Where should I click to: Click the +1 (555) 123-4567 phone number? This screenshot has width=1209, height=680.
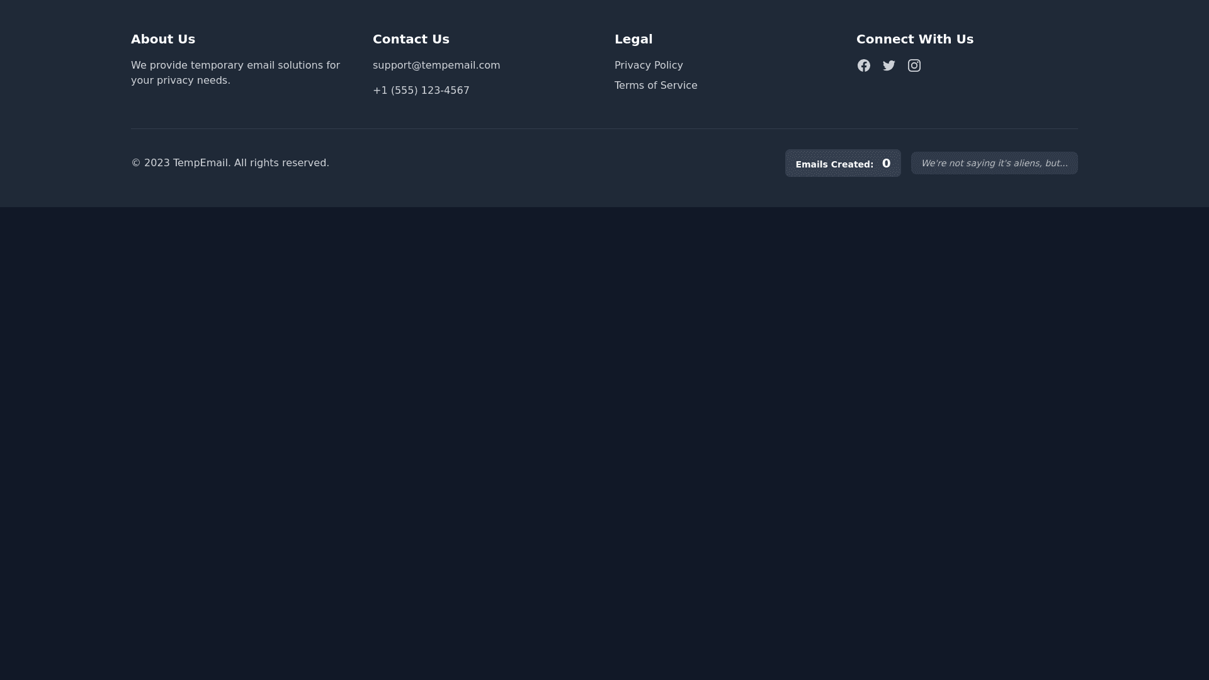pyautogui.click(x=421, y=91)
